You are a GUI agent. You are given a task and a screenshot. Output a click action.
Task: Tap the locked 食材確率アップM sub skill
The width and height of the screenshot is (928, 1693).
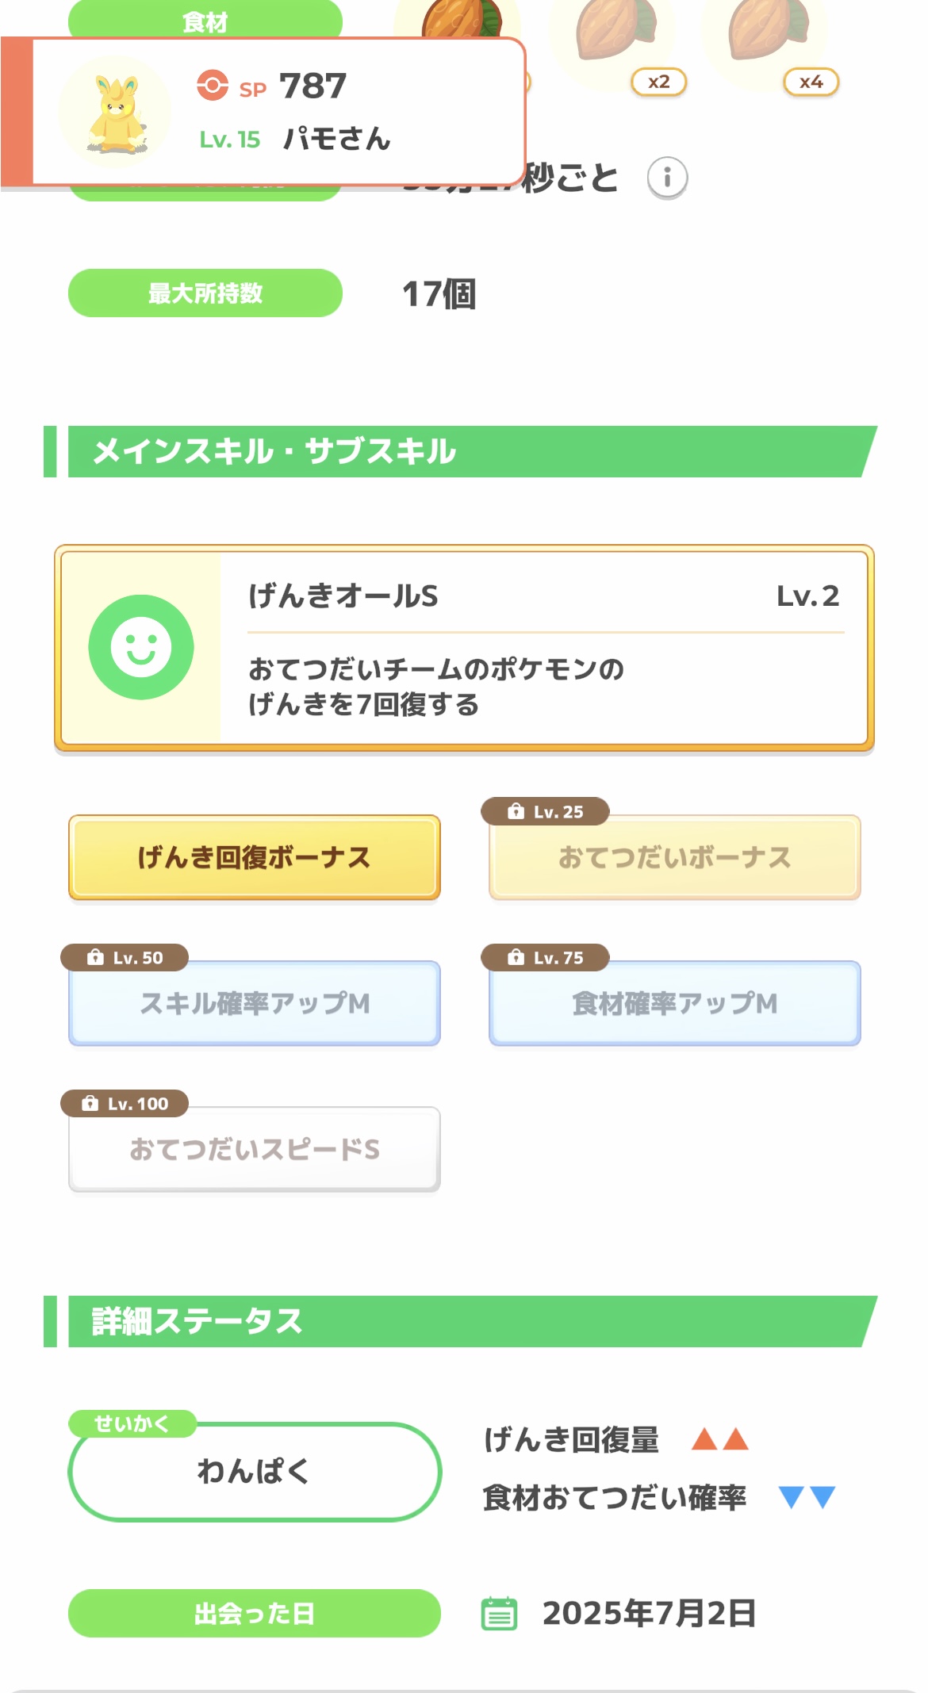coord(674,1003)
